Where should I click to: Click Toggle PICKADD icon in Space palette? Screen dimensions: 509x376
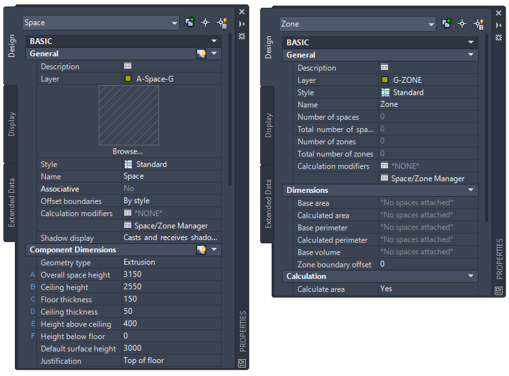[x=190, y=22]
